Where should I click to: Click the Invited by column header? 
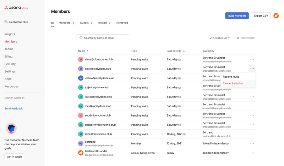click(208, 51)
